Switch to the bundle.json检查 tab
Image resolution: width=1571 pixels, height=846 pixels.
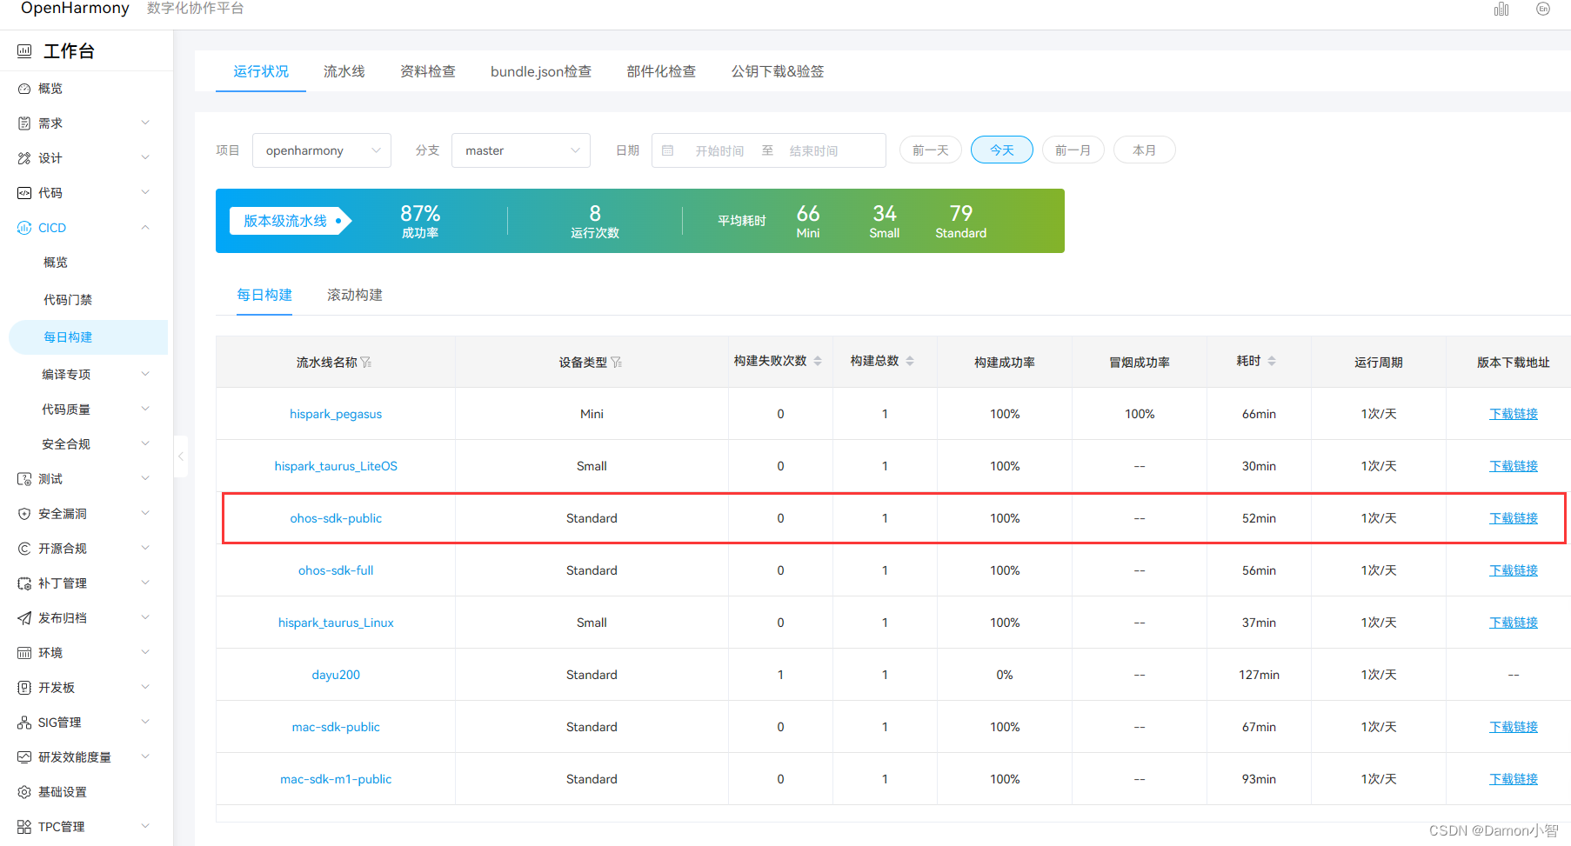tap(541, 71)
